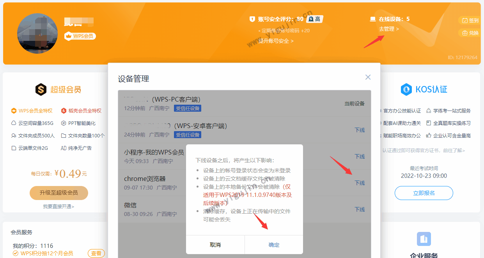Click exam time 2022-10-23 09:00
484x258 pixels.
coord(424,176)
